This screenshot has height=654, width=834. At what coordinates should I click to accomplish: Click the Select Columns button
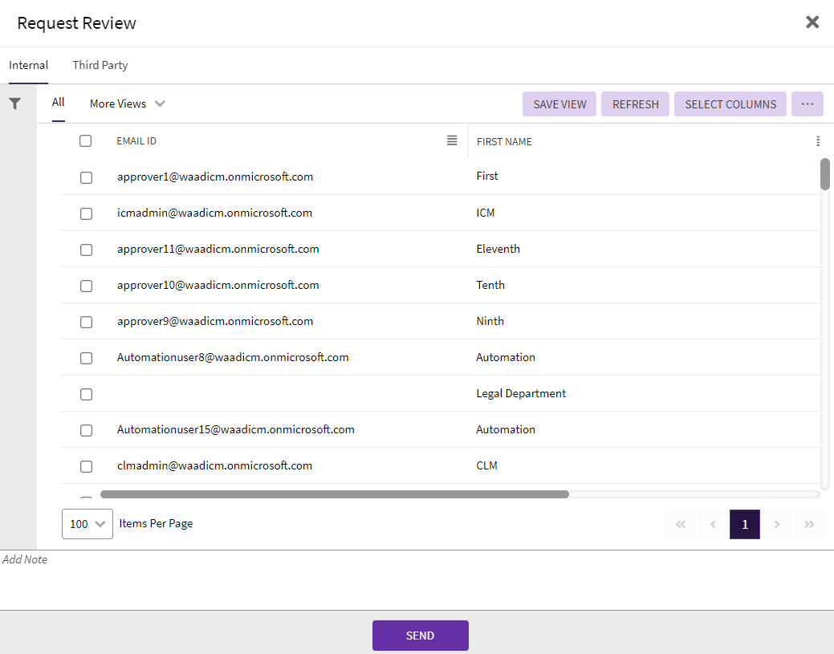coord(730,104)
